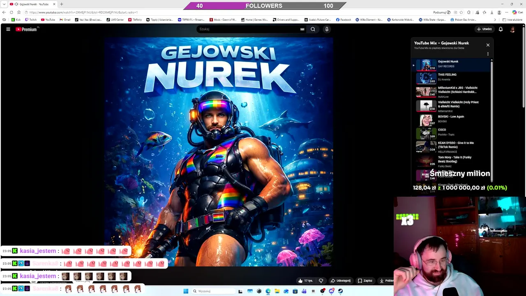526x296 pixels.
Task: Open browser profile avatar icon
Action: (499, 12)
